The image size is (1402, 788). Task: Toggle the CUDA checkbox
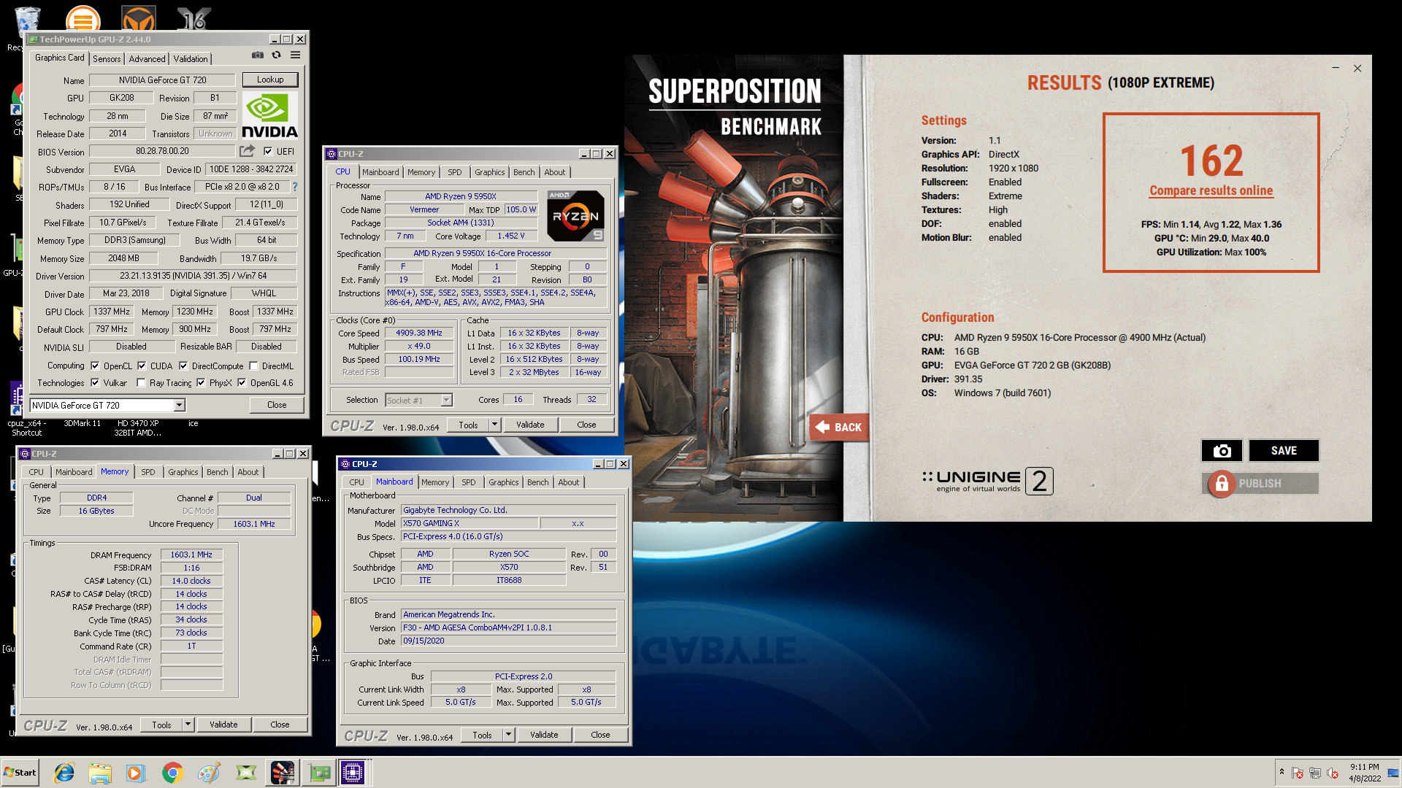click(142, 366)
